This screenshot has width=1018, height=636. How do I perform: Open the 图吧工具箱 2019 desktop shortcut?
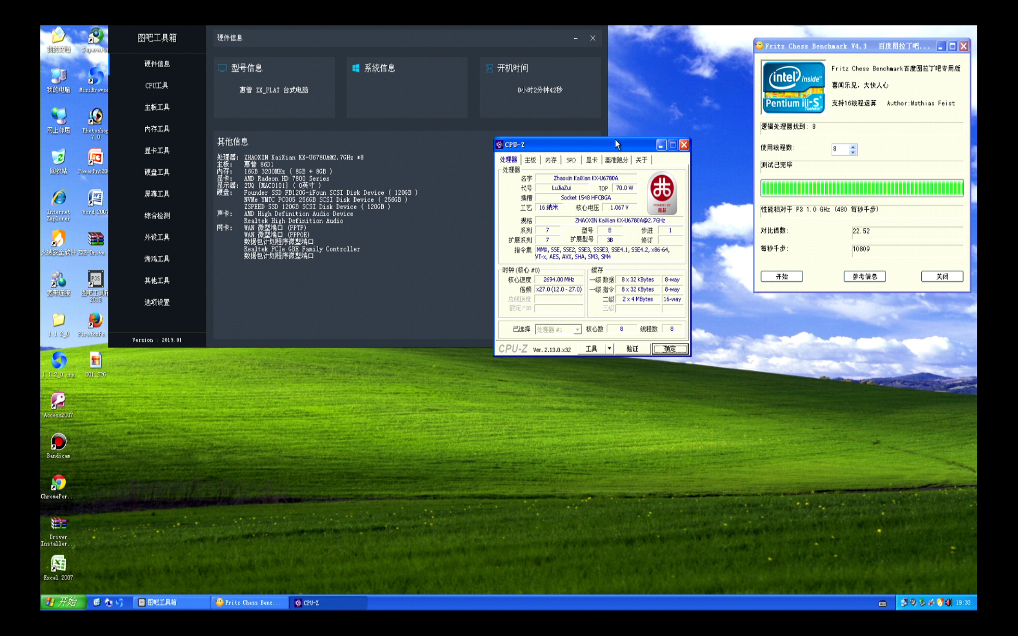(x=96, y=286)
